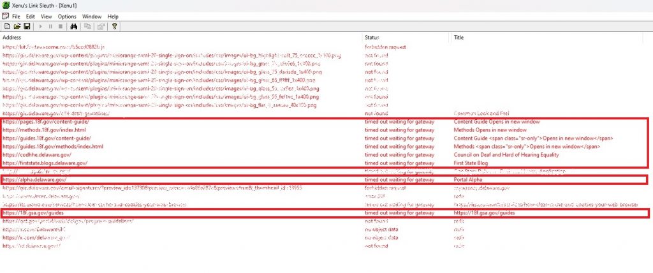This screenshot has width=653, height=273.
Task: Click the greyed-out properties icon
Action: coord(101,26)
